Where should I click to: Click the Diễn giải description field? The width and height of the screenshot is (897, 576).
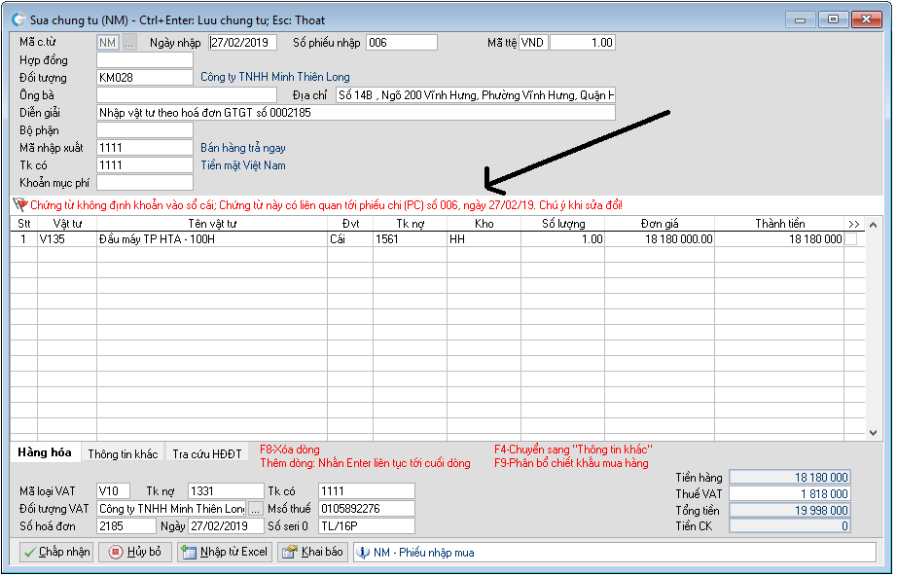pyautogui.click(x=356, y=113)
